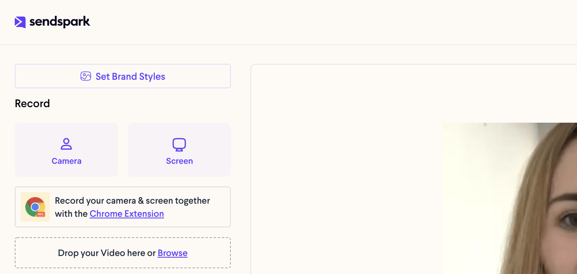The height and width of the screenshot is (274, 577).
Task: Start a Screen recording
Action: coord(179,150)
